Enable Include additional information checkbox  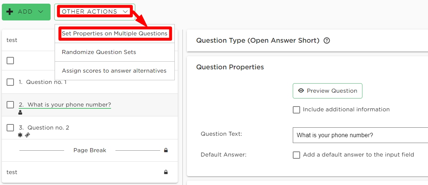[296, 110]
